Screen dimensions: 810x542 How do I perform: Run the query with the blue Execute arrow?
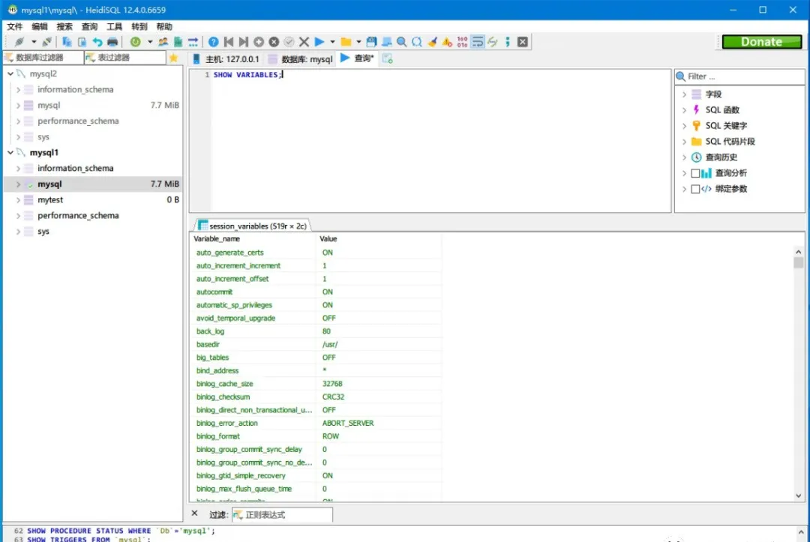(x=319, y=42)
